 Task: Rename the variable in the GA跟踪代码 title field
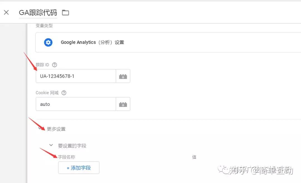(x=38, y=12)
